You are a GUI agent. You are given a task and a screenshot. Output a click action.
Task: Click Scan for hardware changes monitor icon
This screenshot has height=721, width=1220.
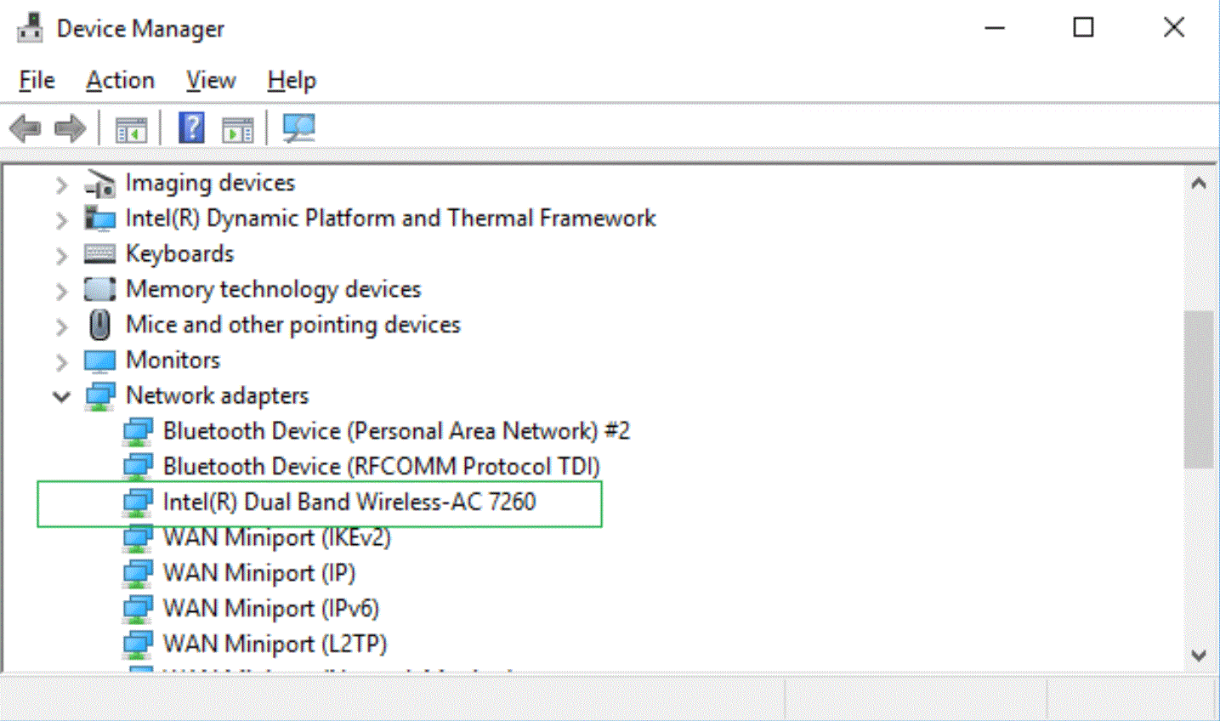click(298, 128)
